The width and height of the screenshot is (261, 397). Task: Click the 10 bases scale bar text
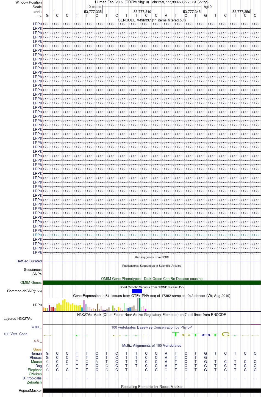pos(94,7)
